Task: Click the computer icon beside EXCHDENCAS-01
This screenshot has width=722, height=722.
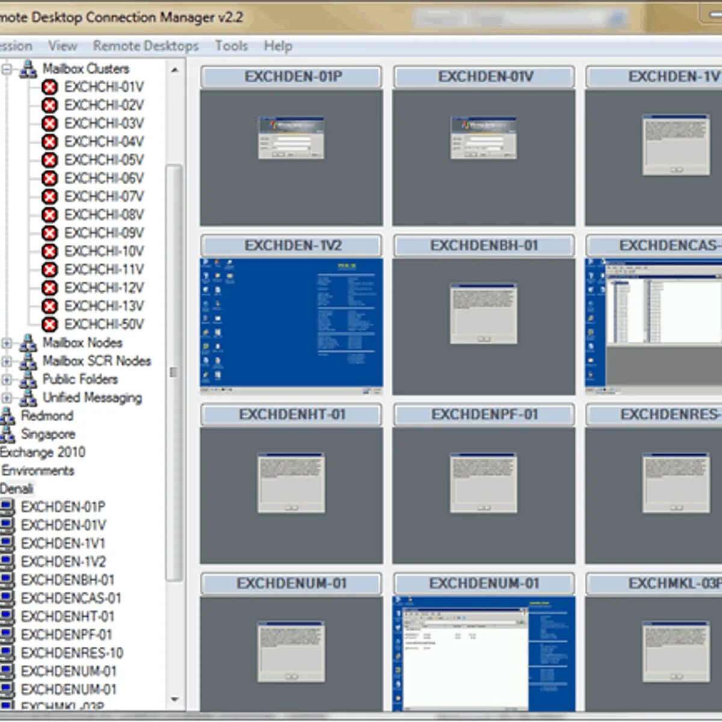Action: click(7, 599)
